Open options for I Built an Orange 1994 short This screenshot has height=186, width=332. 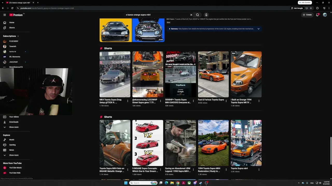259,101
